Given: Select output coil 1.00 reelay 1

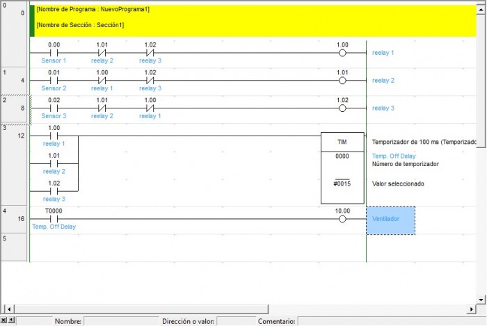Looking at the screenshot, I should click(x=342, y=53).
